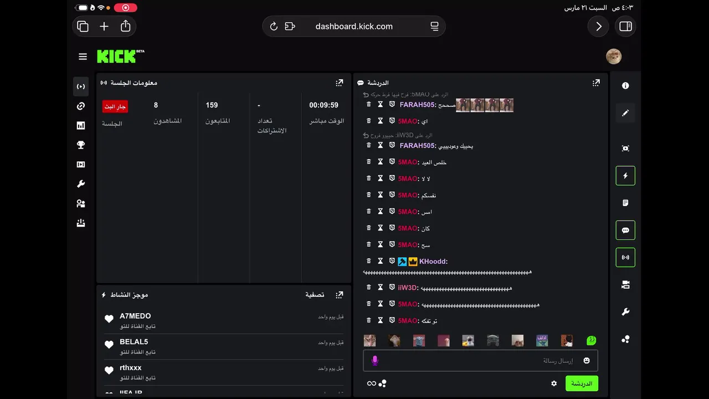Image resolution: width=709 pixels, height=399 pixels.
Task: Timeout user iiW3D
Action: [381, 288]
